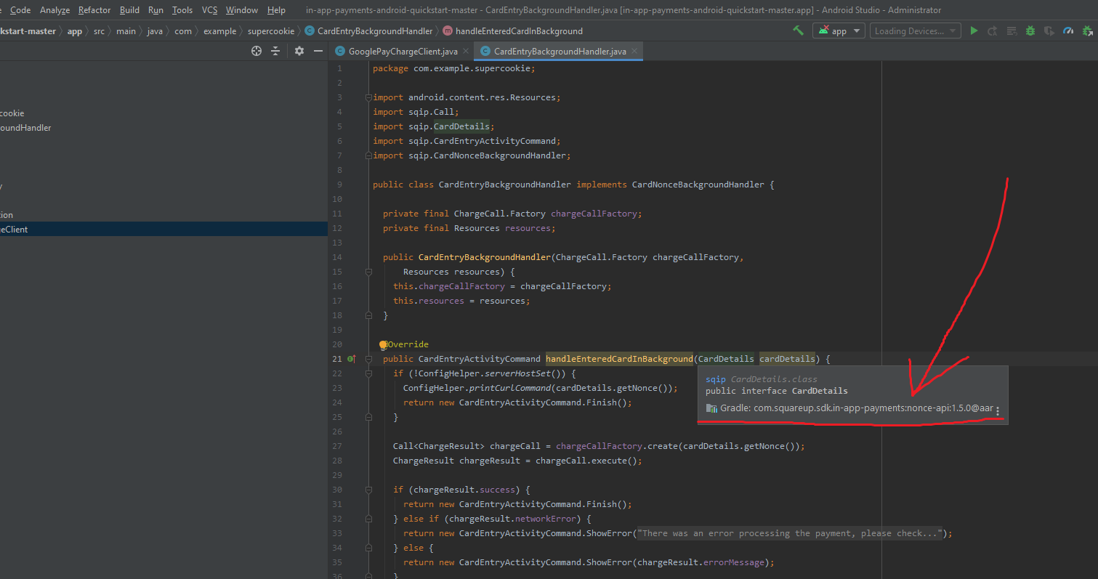Click the three-dot expander in the CardDetails popup
This screenshot has width=1098, height=579.
coord(998,410)
